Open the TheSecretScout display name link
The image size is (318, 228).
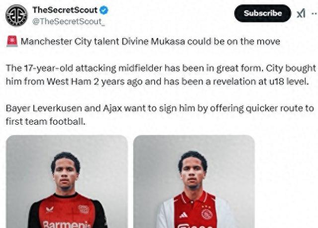point(65,10)
